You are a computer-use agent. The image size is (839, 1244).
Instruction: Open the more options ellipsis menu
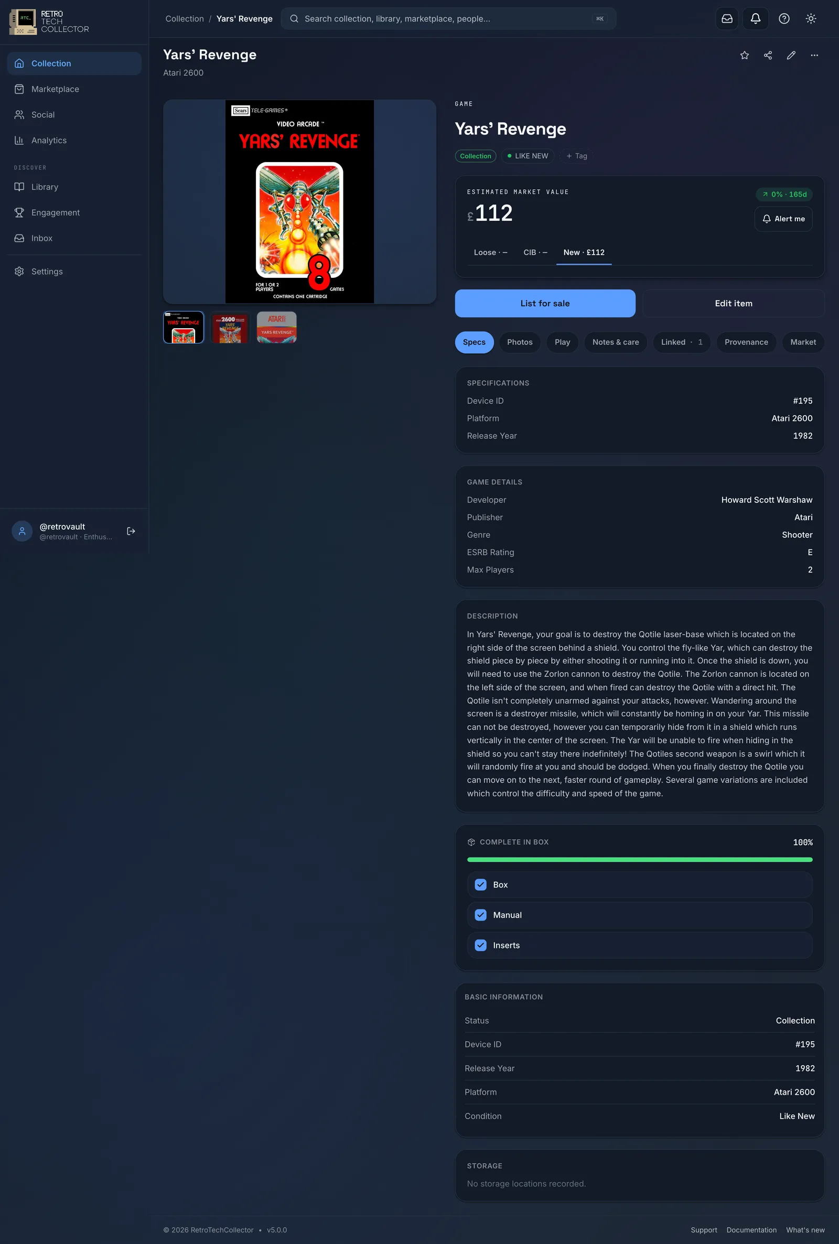(x=814, y=55)
